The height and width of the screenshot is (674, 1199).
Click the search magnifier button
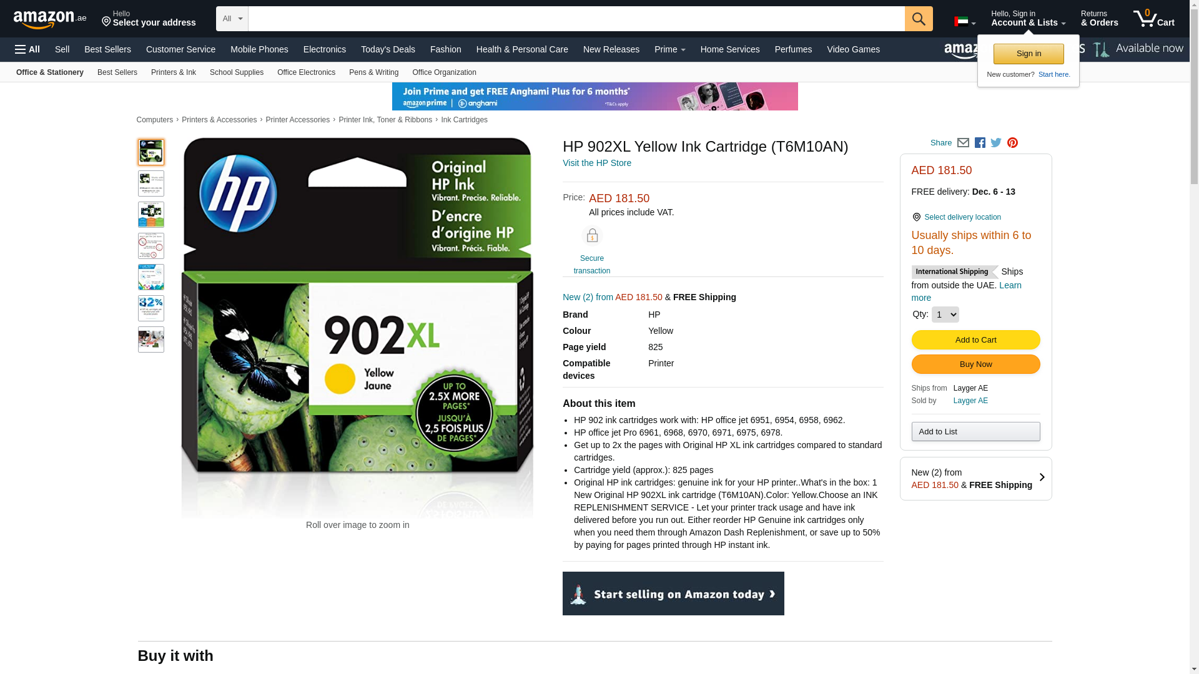tap(919, 19)
